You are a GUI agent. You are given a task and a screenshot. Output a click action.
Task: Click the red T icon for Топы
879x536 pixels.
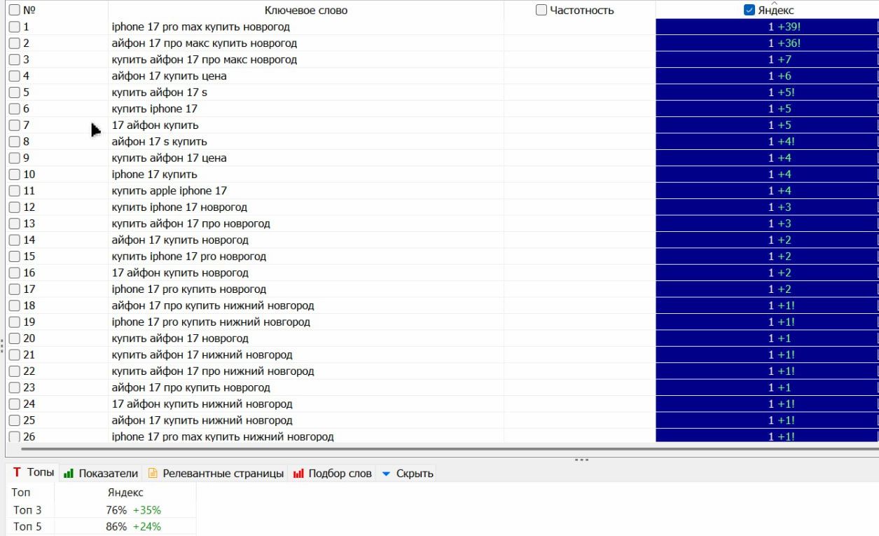coord(17,473)
